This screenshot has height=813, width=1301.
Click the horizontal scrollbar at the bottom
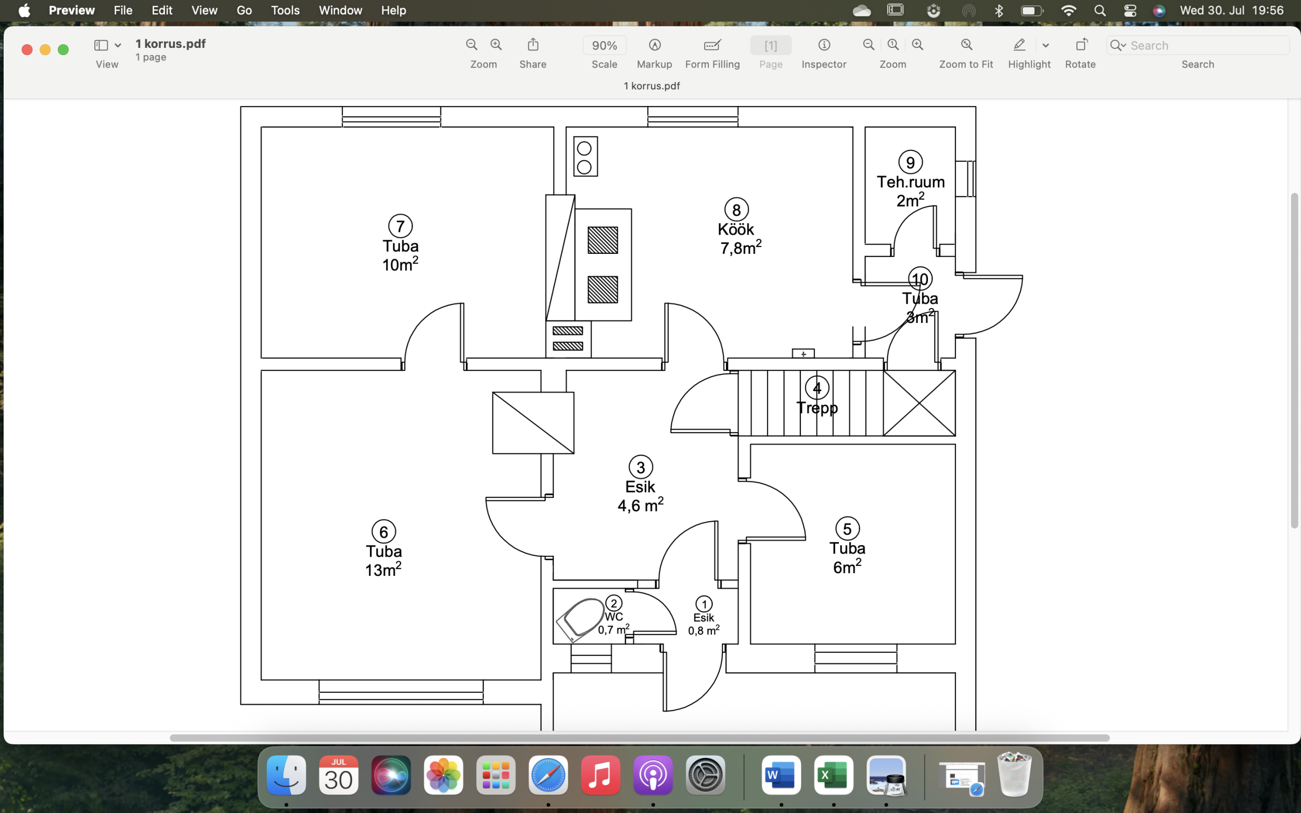(x=639, y=738)
